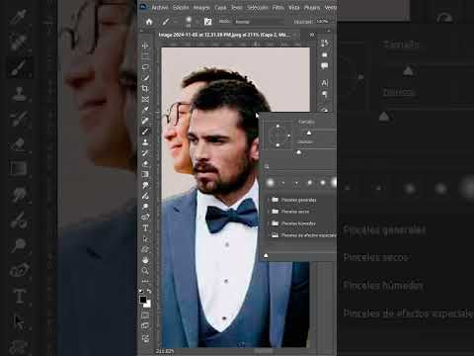The image size is (474, 356).
Task: Click the 211.02% zoom level field
Action: (x=165, y=351)
